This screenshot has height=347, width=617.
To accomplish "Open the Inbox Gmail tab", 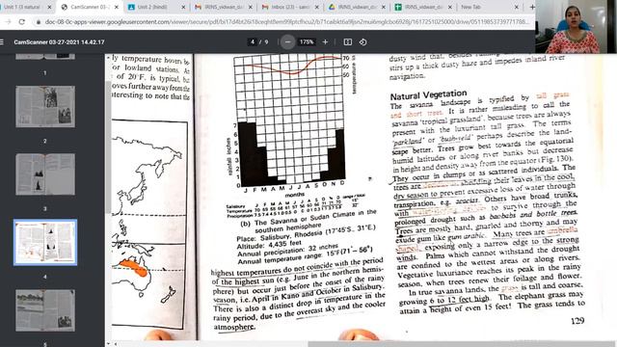I will click(285, 7).
